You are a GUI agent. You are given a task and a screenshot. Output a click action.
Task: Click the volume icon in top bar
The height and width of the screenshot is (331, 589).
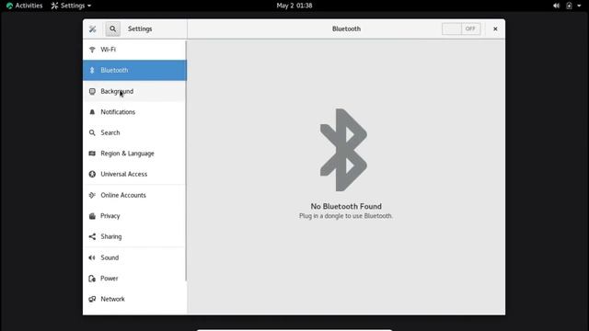pos(556,6)
